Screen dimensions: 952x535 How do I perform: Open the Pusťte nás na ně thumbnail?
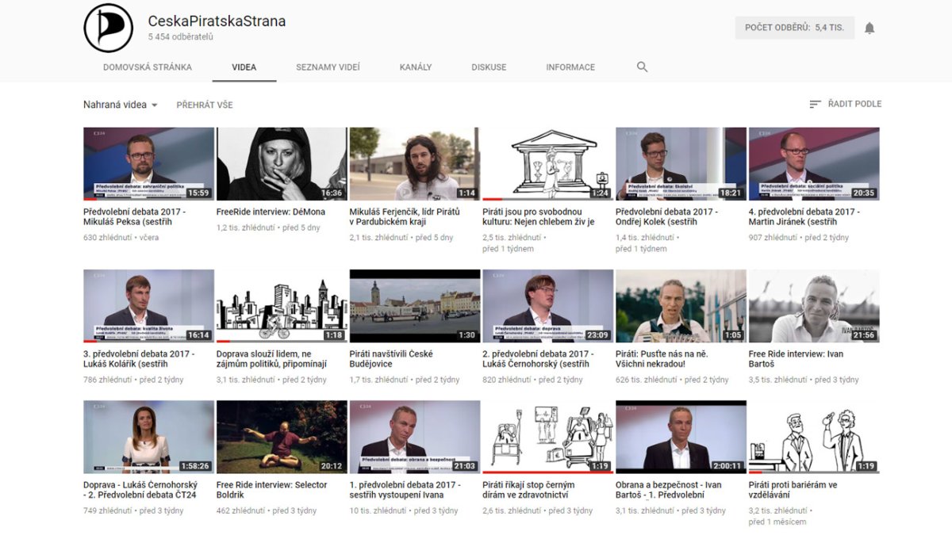pyautogui.click(x=681, y=306)
